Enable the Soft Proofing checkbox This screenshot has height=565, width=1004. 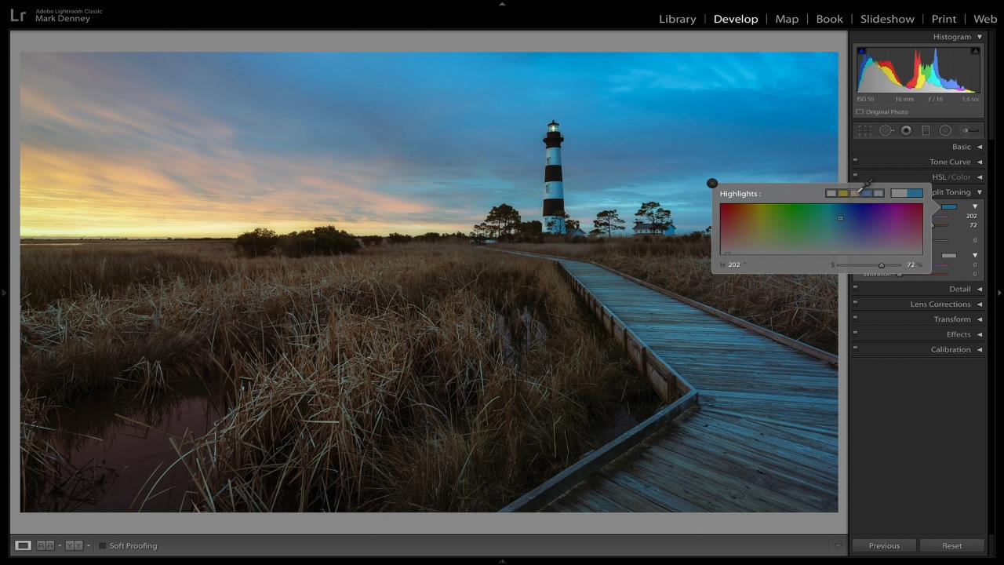click(102, 545)
